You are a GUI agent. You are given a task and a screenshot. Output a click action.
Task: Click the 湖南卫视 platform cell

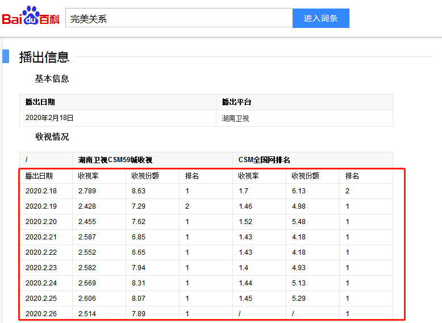coord(305,118)
